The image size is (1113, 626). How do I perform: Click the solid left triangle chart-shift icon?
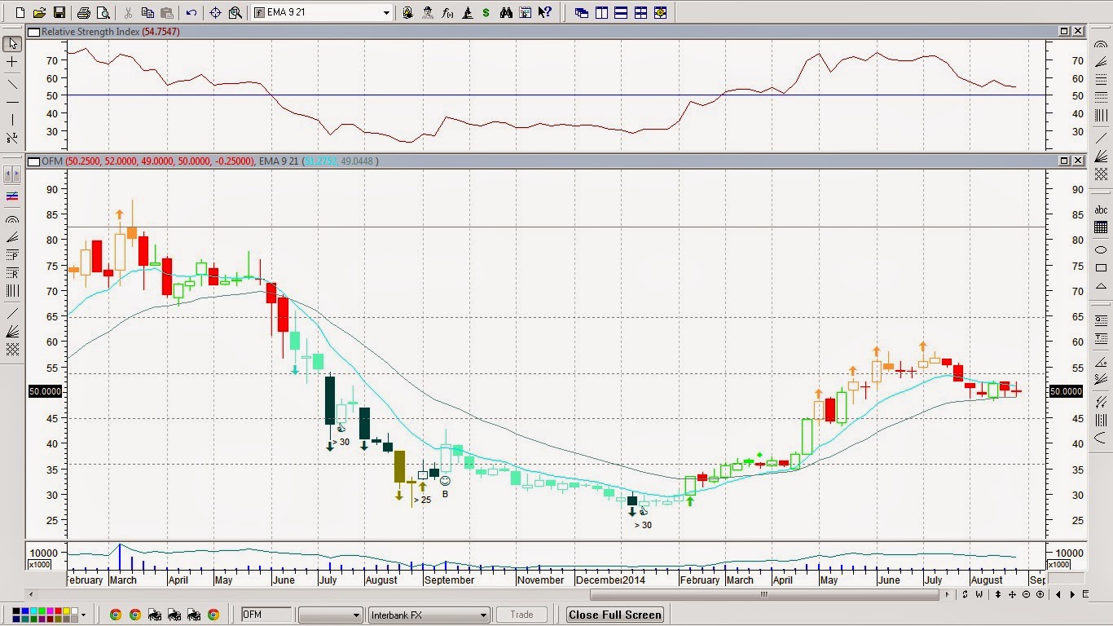[1058, 594]
